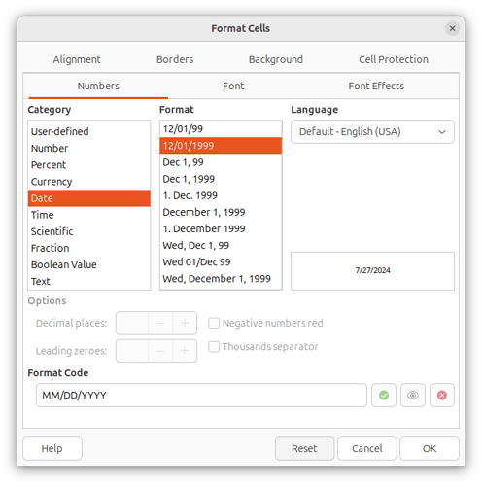The height and width of the screenshot is (486, 483).
Task: Switch to the Font Effects tab
Action: click(376, 86)
